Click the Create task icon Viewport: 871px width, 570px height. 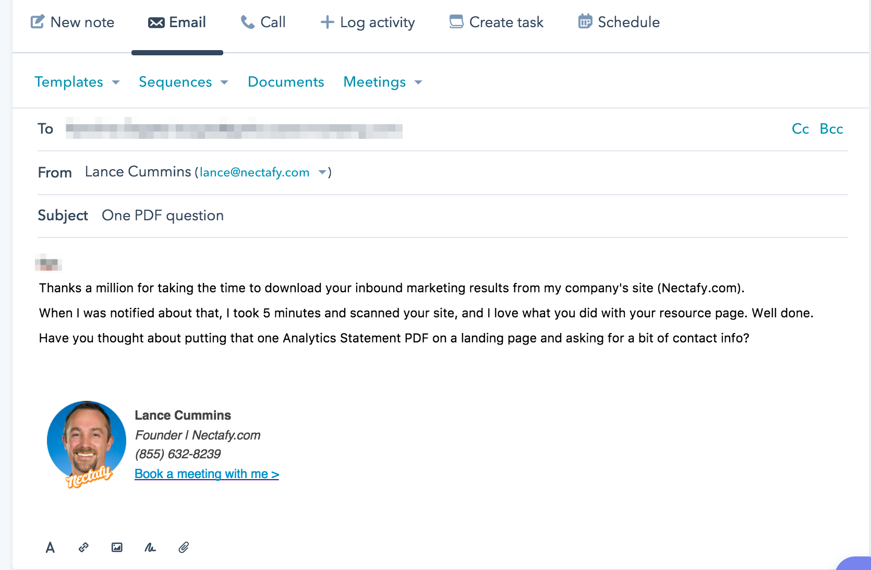coord(456,22)
